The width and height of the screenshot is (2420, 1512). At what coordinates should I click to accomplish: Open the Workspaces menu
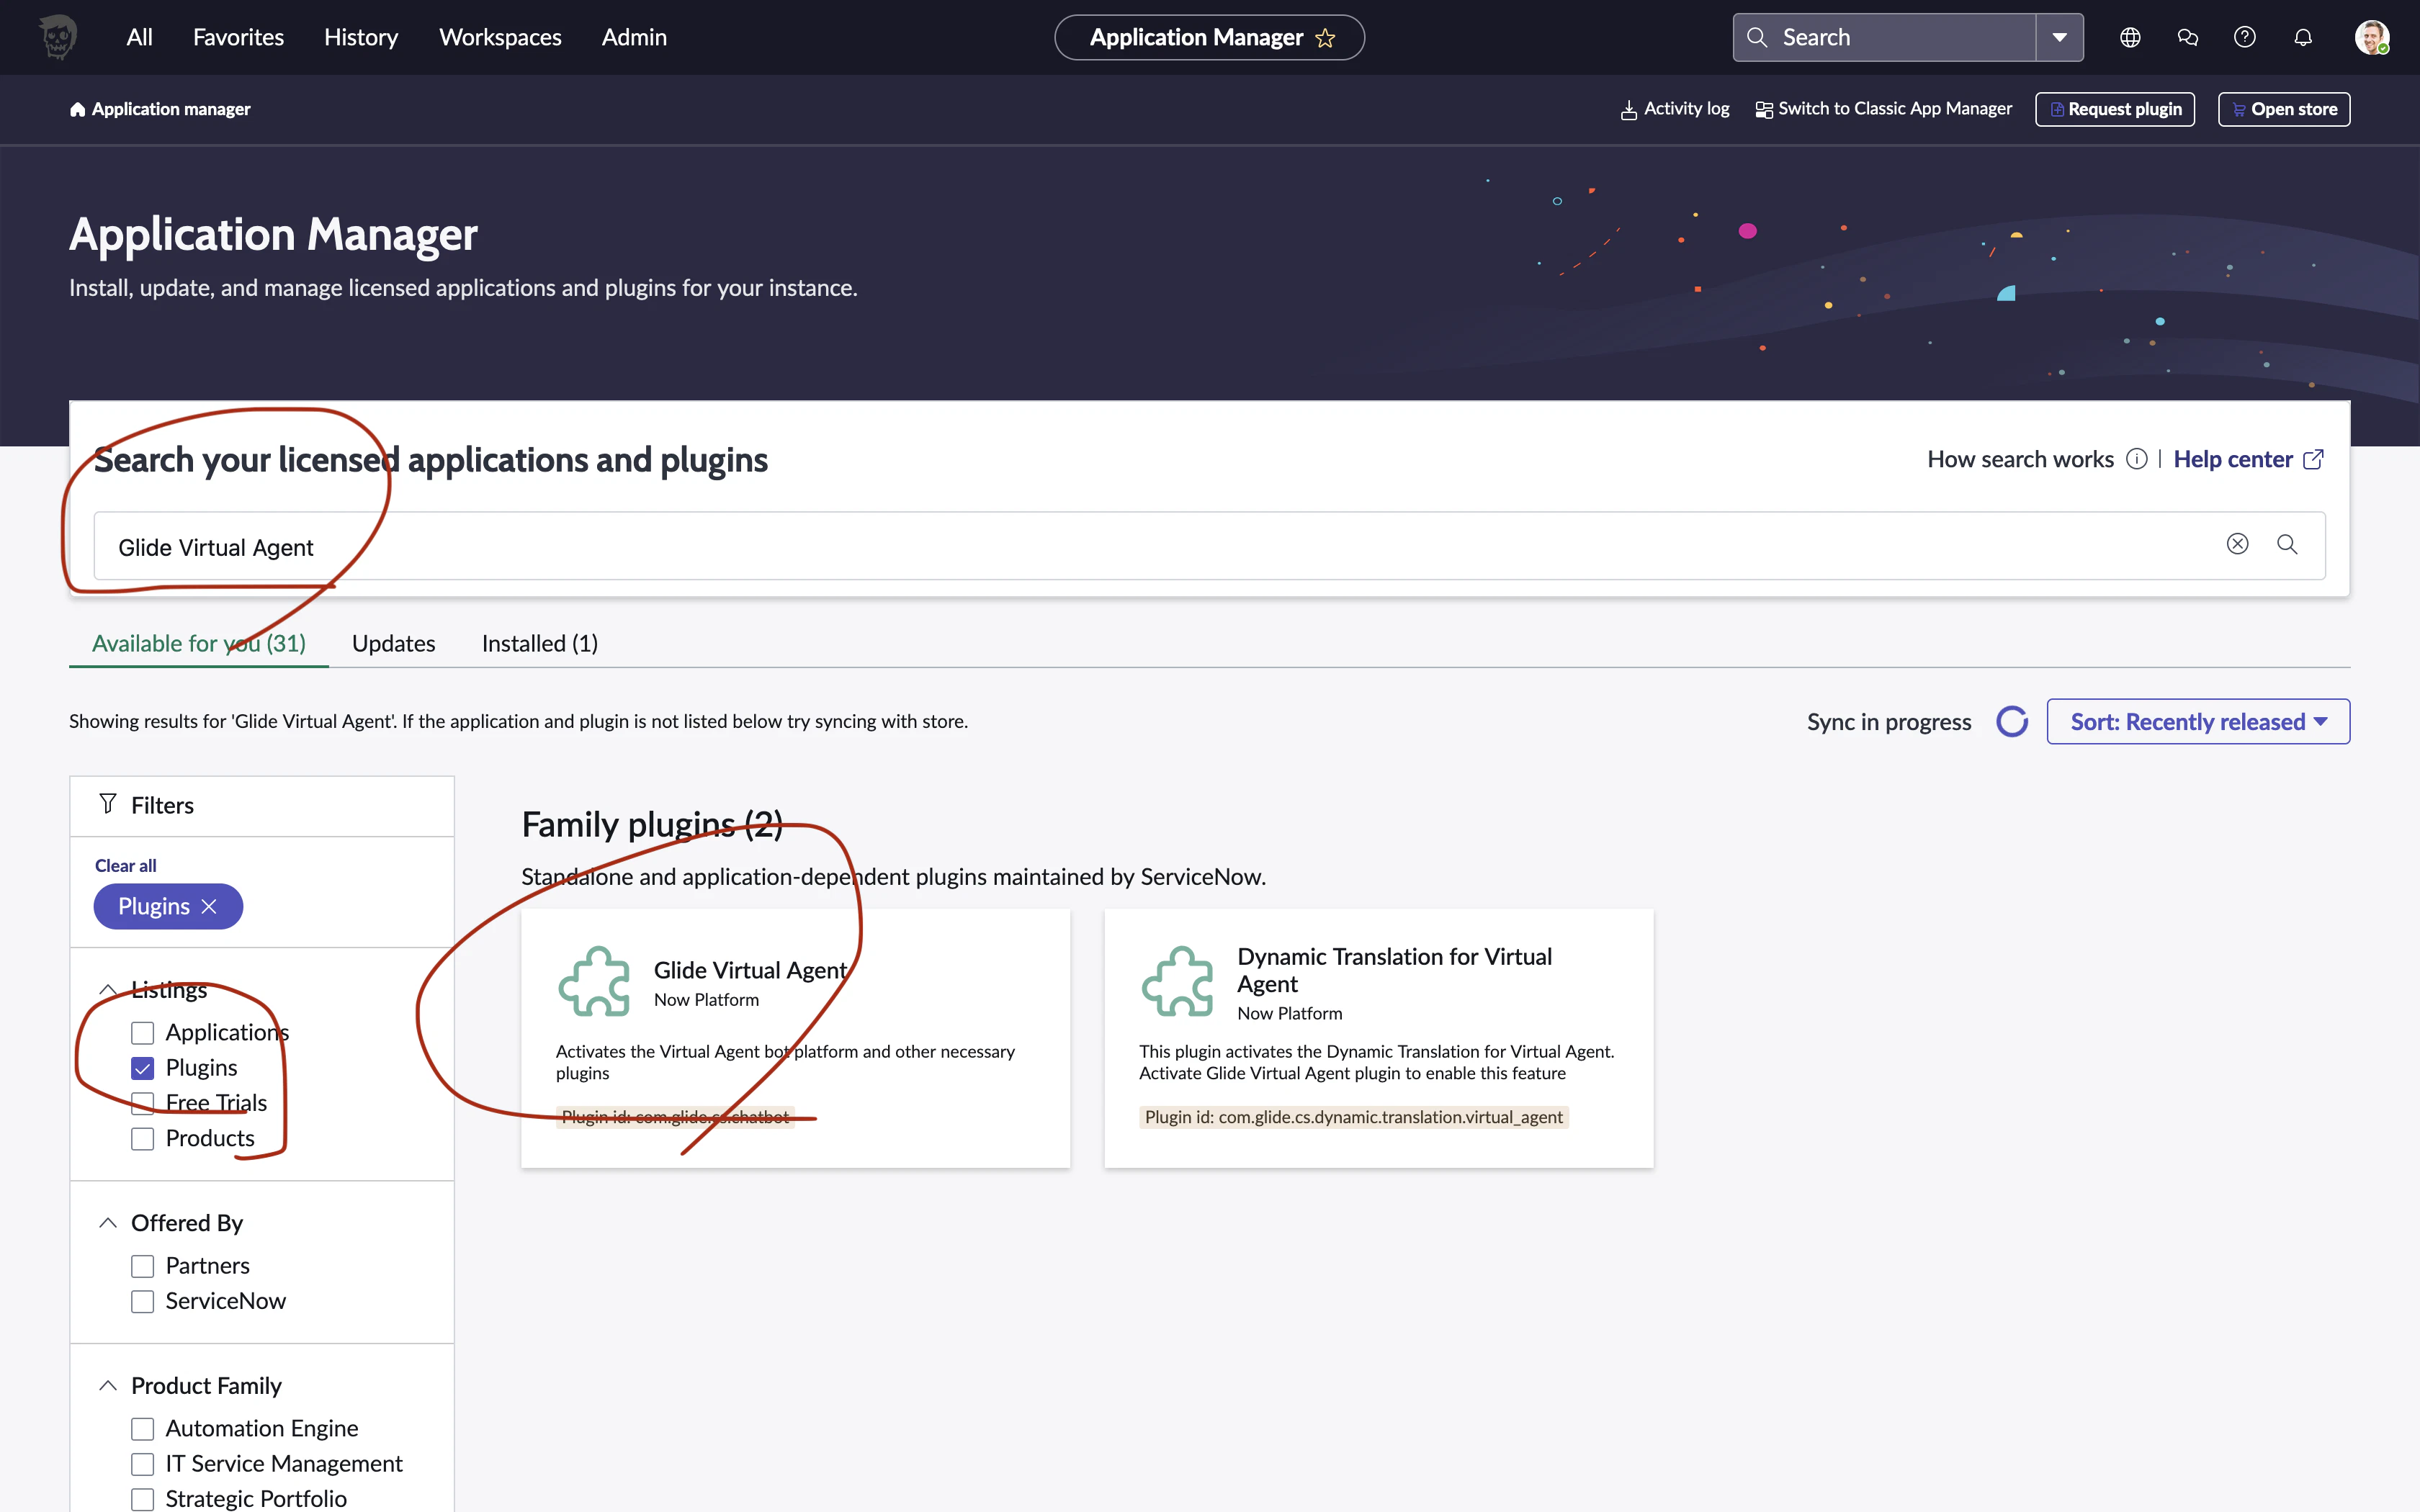coord(500,37)
